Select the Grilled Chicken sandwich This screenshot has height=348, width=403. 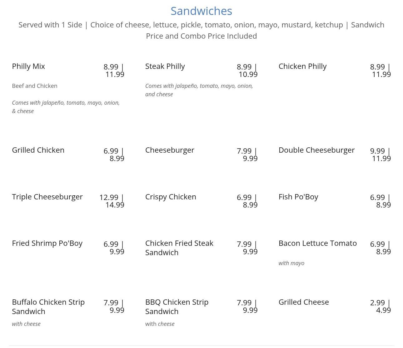[x=38, y=150]
